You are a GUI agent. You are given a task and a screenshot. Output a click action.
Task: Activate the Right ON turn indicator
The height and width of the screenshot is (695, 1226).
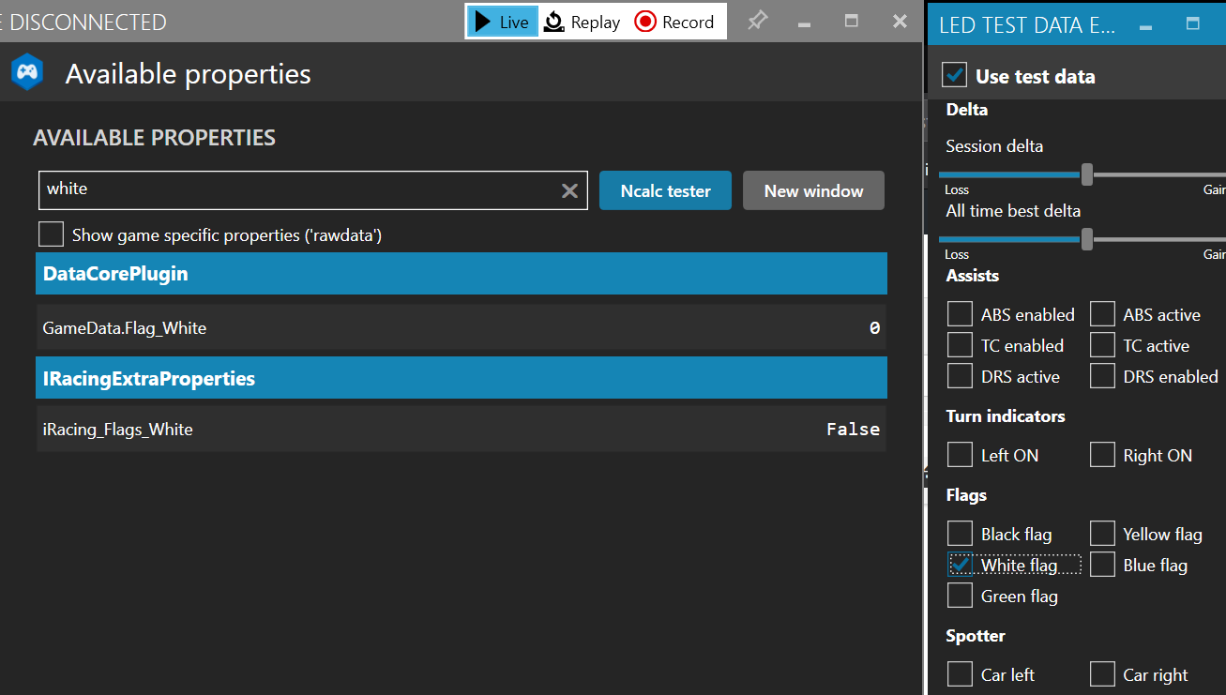tap(1102, 455)
